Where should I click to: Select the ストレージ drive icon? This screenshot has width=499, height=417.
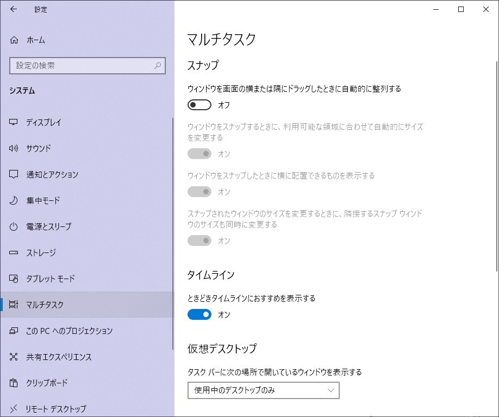point(14,252)
